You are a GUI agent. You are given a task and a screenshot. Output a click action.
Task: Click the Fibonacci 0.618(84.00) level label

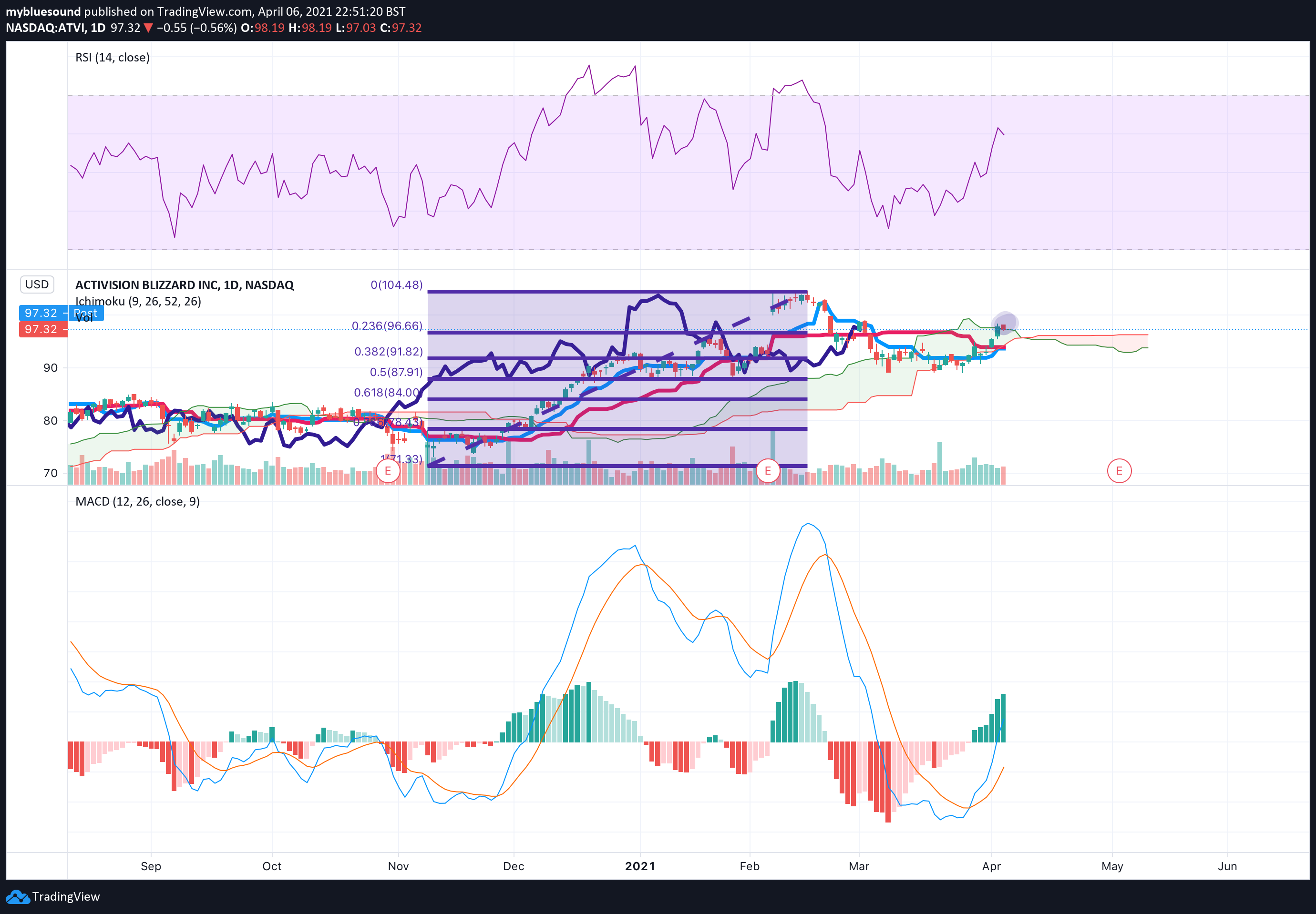click(x=389, y=392)
